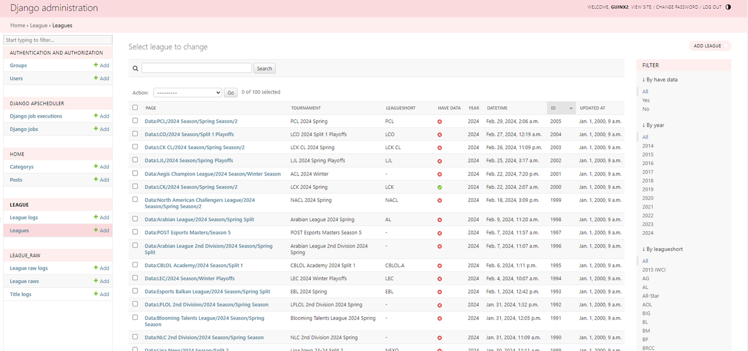The height and width of the screenshot is (351, 748).
Task: Click Add plus next to Posts
Action: coord(102,180)
